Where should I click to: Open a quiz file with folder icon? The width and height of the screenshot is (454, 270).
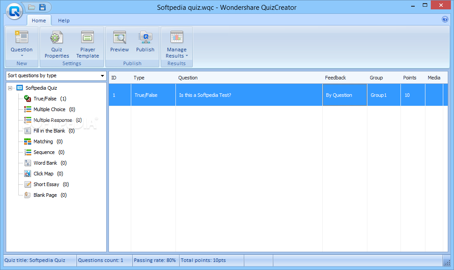[x=32, y=7]
